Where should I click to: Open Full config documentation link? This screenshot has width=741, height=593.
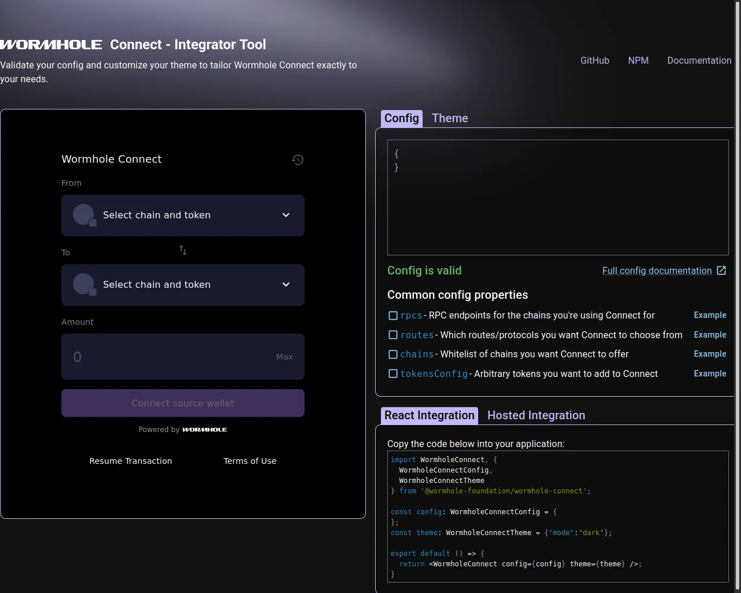click(657, 270)
